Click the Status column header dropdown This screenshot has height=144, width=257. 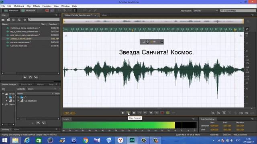(x=44, y=24)
